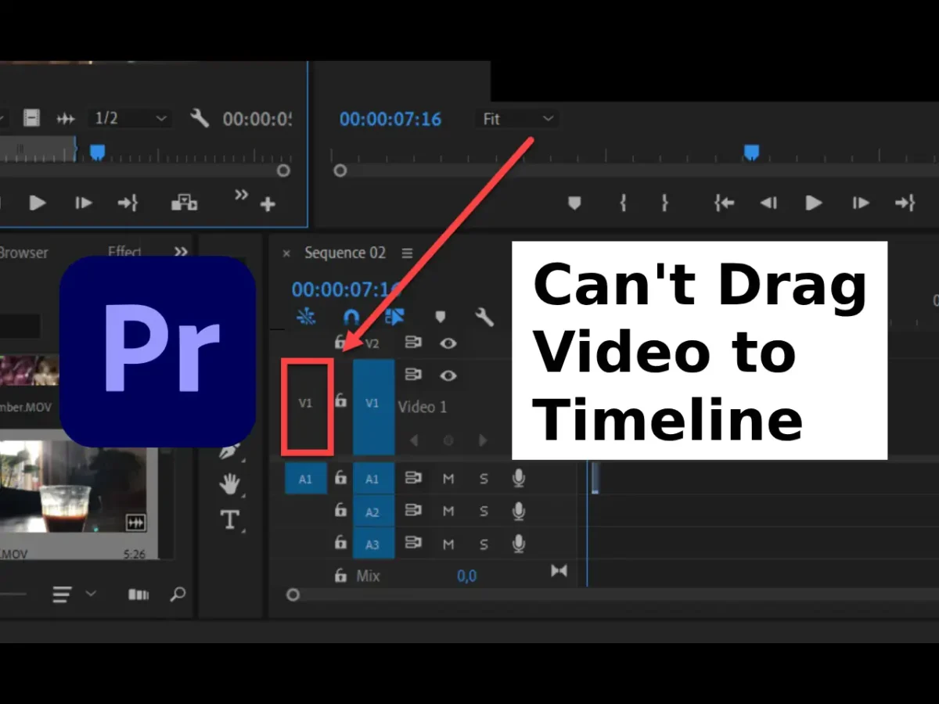The width and height of the screenshot is (939, 704).
Task: Enable voice-over record on track A2
Action: pyautogui.click(x=518, y=511)
